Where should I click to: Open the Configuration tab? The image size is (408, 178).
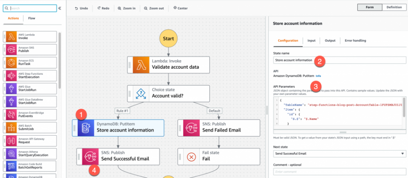288,41
